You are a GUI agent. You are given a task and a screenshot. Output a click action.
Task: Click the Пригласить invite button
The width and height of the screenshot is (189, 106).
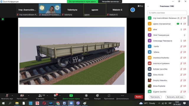pos(155,97)
